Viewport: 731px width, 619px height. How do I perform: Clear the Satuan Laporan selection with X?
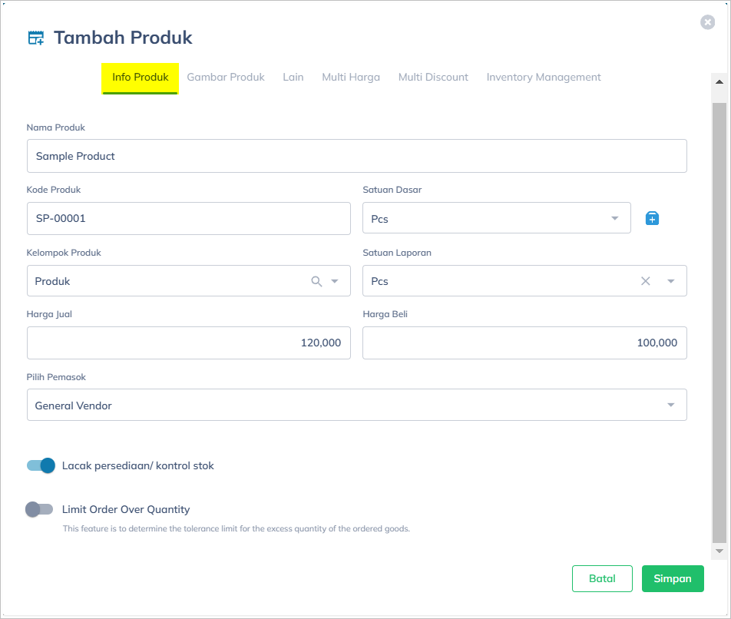646,281
